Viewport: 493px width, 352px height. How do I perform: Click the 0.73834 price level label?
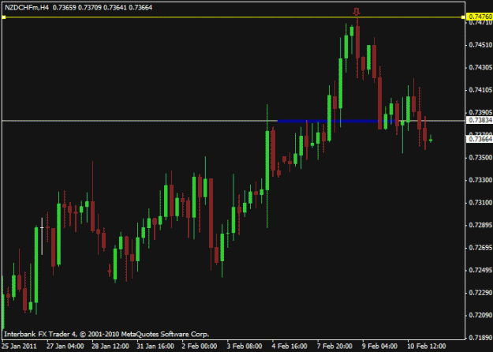pyautogui.click(x=480, y=121)
